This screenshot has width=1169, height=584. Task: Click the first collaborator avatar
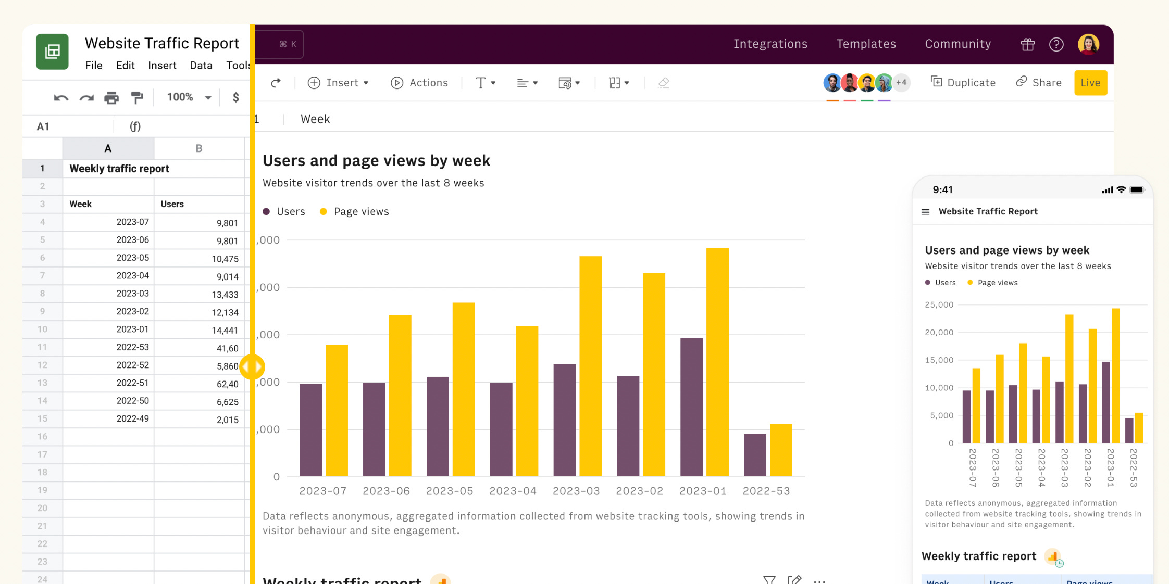point(832,82)
